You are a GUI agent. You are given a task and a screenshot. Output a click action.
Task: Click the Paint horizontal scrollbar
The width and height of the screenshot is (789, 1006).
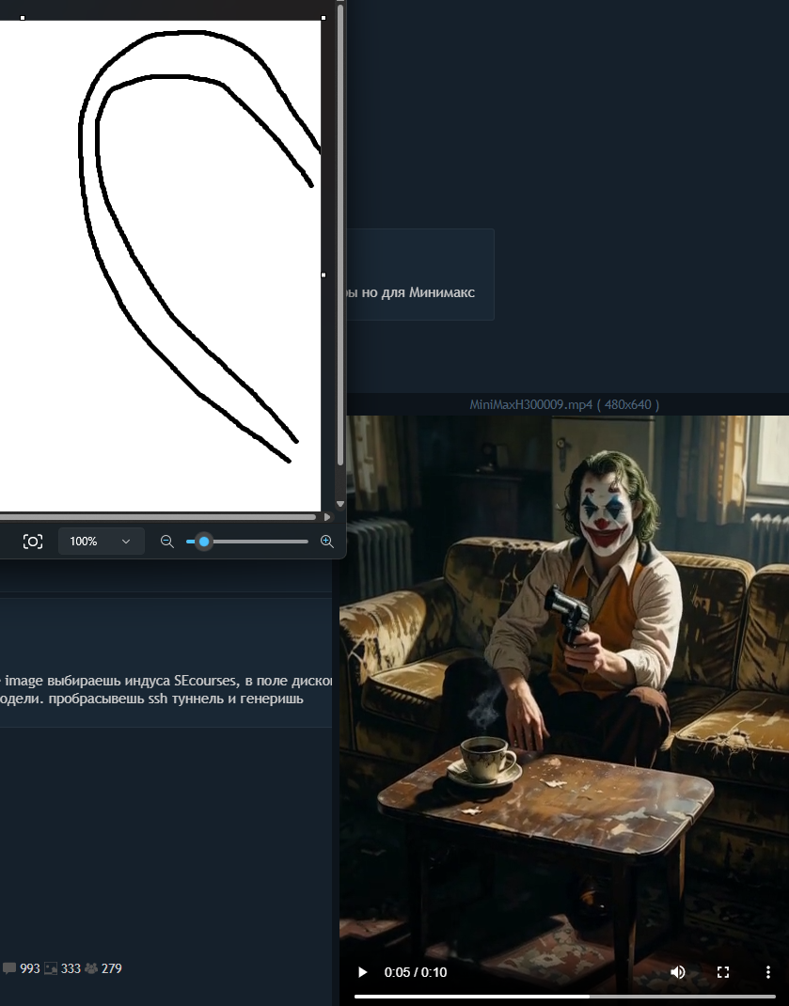coord(158,516)
